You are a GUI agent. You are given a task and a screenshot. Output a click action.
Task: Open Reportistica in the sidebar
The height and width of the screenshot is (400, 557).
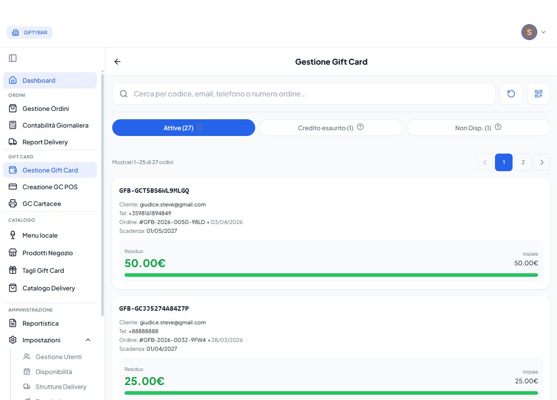click(50, 323)
